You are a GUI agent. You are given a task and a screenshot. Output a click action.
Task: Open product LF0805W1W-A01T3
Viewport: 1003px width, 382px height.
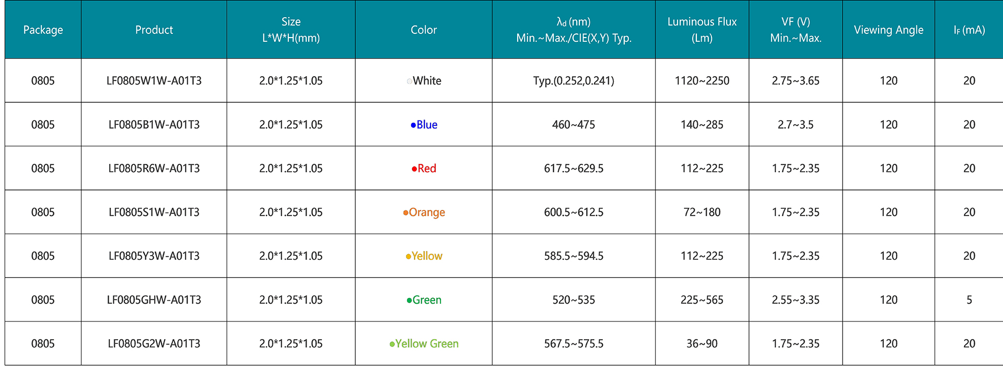tap(154, 81)
